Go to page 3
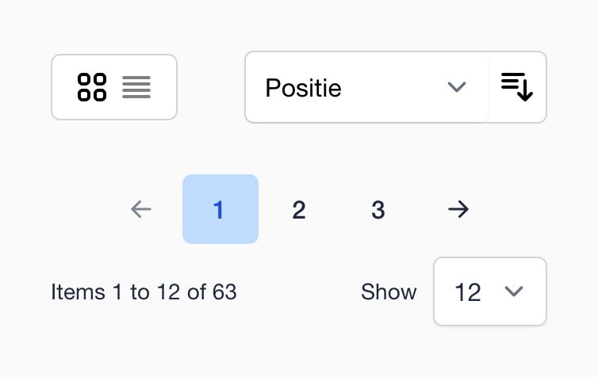 click(x=378, y=209)
